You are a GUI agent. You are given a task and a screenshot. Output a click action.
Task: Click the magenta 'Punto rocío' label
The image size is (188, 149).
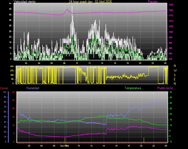(165, 88)
